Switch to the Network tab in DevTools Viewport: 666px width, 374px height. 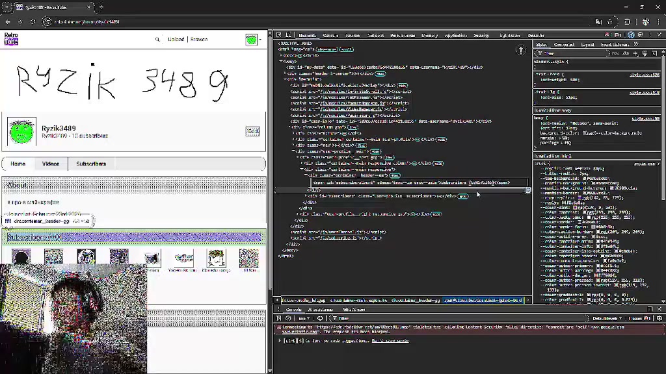375,35
